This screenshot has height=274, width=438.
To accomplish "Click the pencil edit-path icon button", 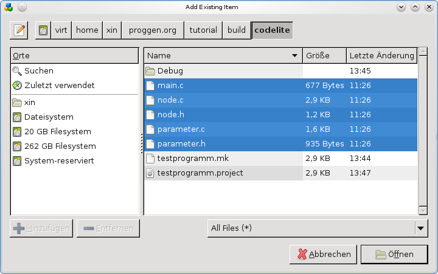I will (19, 30).
